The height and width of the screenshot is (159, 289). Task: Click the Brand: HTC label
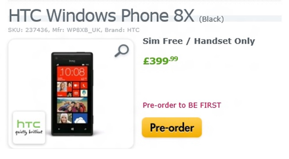122,30
